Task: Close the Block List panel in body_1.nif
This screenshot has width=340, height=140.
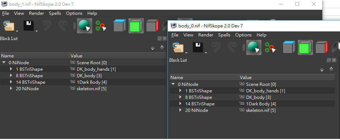Action: coord(165,38)
